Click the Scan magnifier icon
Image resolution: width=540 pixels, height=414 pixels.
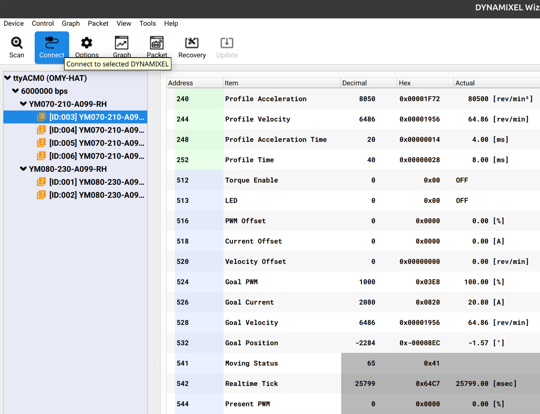[x=17, y=43]
